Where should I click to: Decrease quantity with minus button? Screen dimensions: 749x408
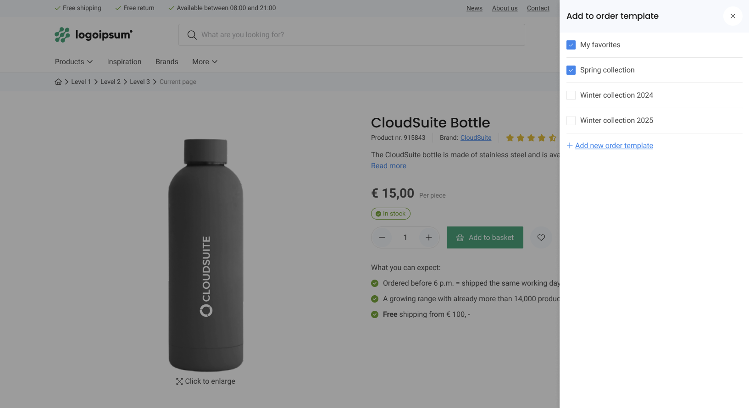(382, 237)
